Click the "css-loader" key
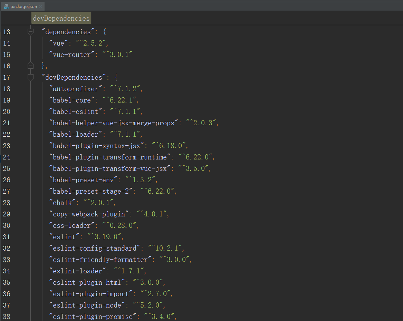The height and width of the screenshot is (321, 403). click(72, 225)
